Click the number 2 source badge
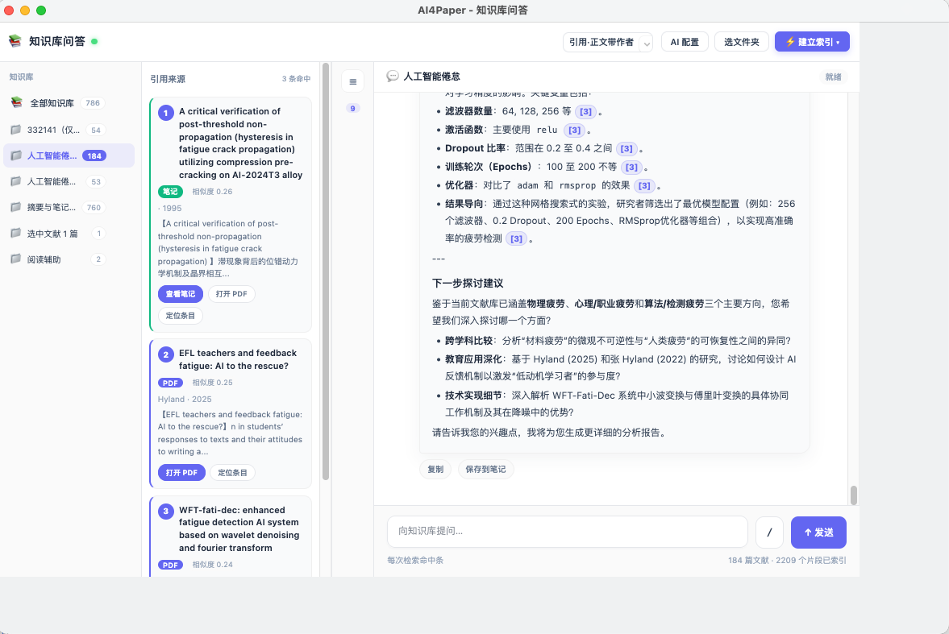The height and width of the screenshot is (634, 949). tap(166, 354)
